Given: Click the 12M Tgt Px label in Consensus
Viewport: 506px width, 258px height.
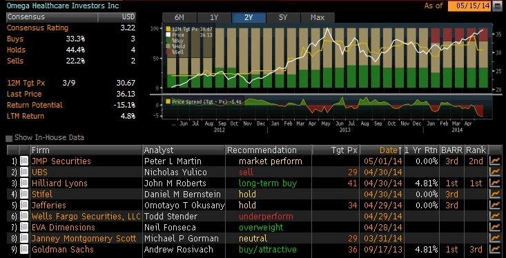Looking at the screenshot, I should click(26, 83).
